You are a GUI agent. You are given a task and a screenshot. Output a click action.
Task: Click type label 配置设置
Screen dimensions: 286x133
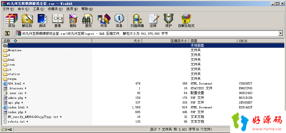tap(197, 93)
